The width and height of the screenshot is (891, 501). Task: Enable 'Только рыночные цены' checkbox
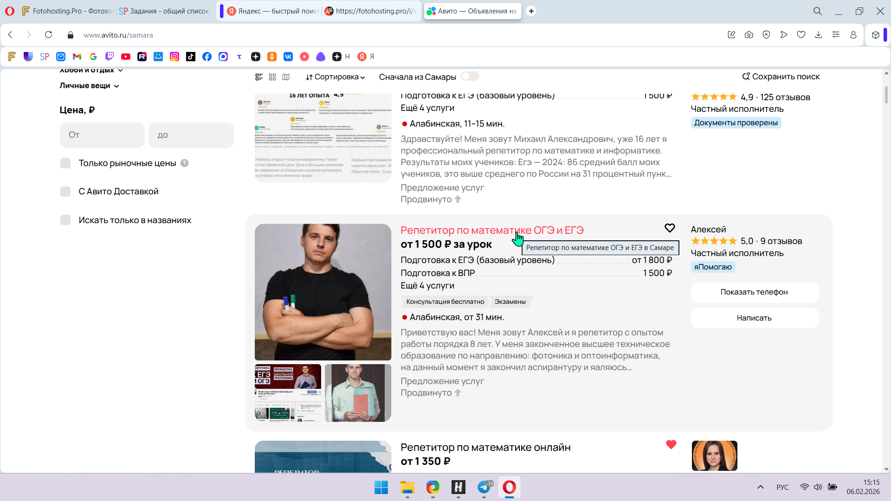pos(65,163)
